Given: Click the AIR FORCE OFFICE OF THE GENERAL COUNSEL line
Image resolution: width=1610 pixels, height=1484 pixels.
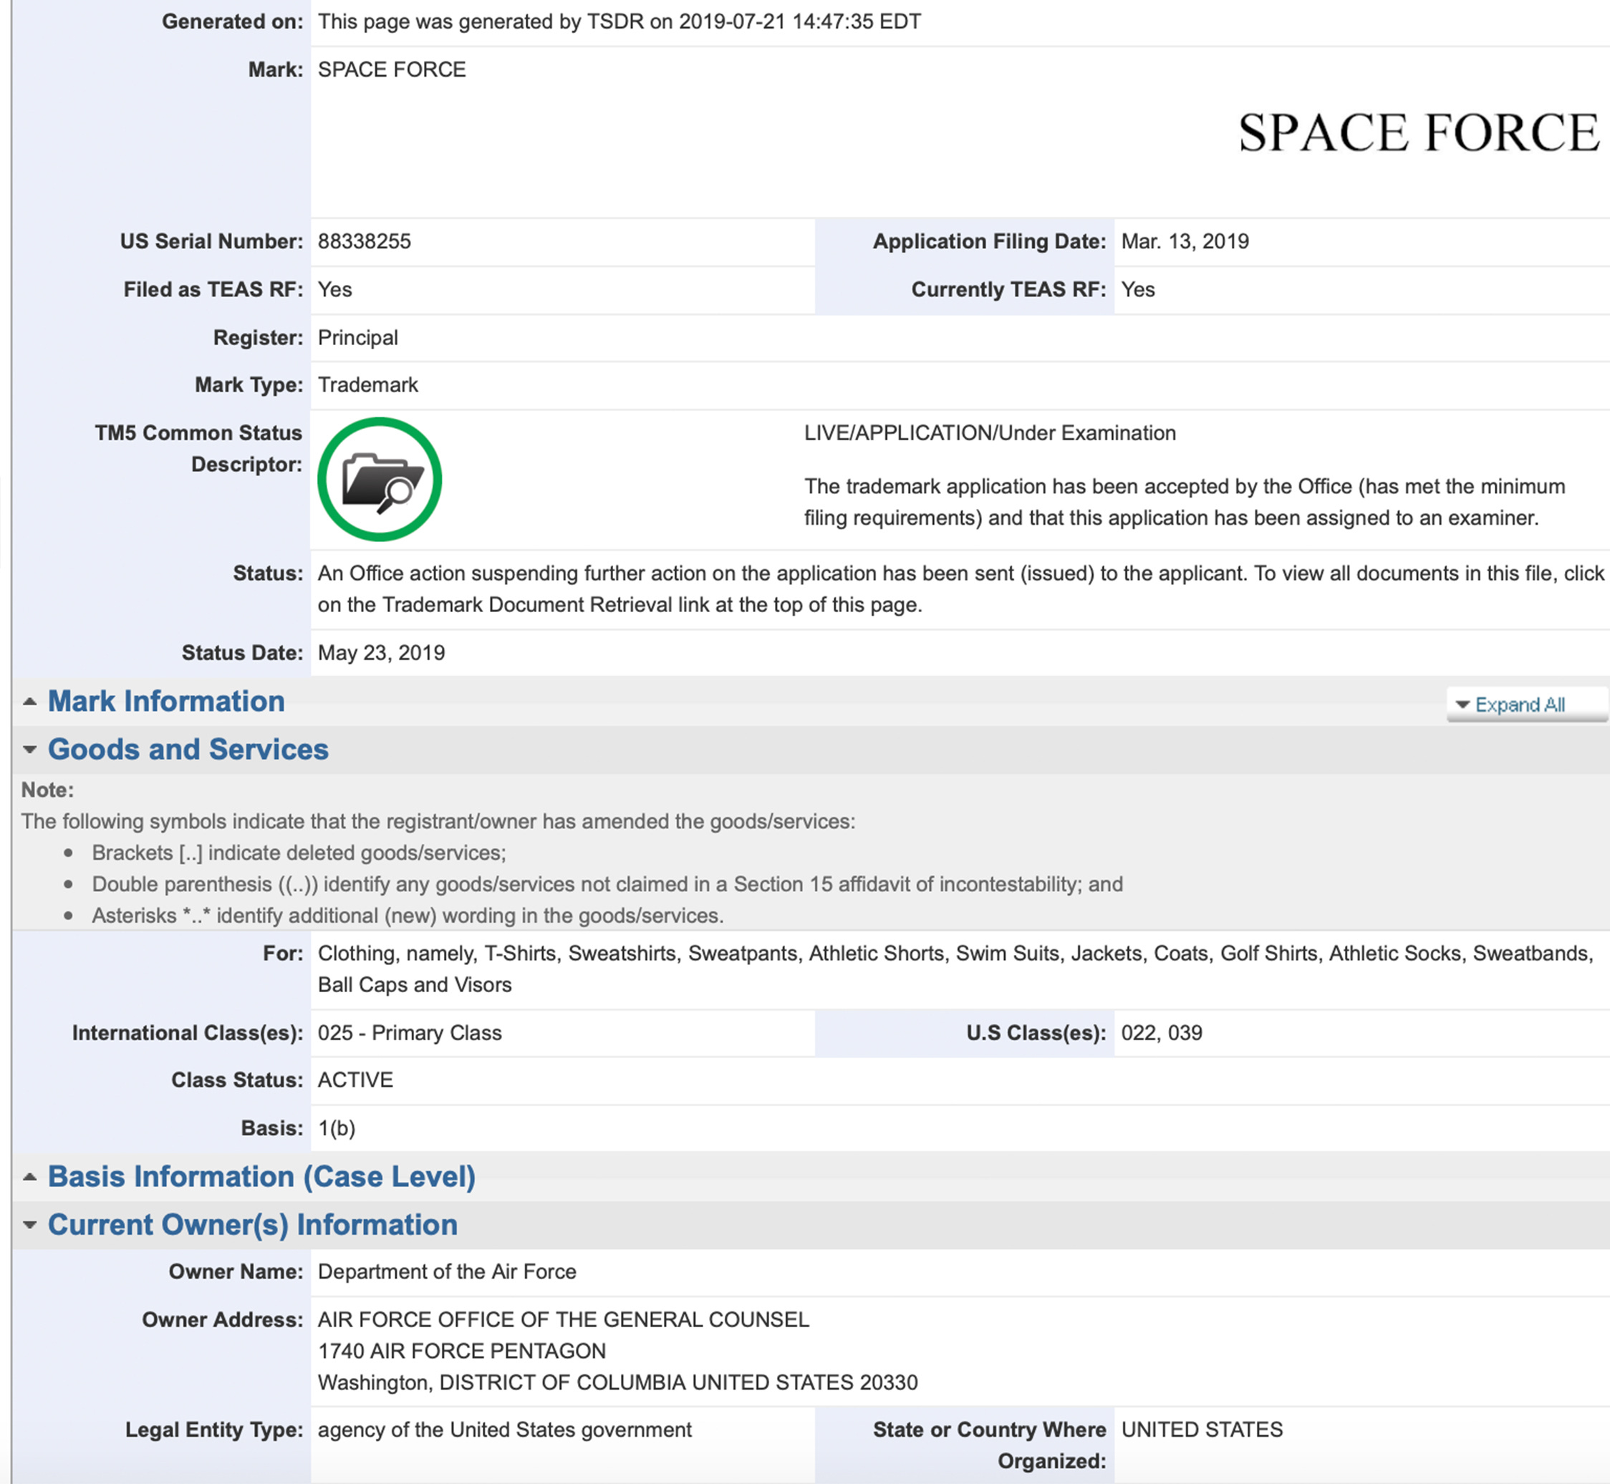Looking at the screenshot, I should tap(563, 1319).
